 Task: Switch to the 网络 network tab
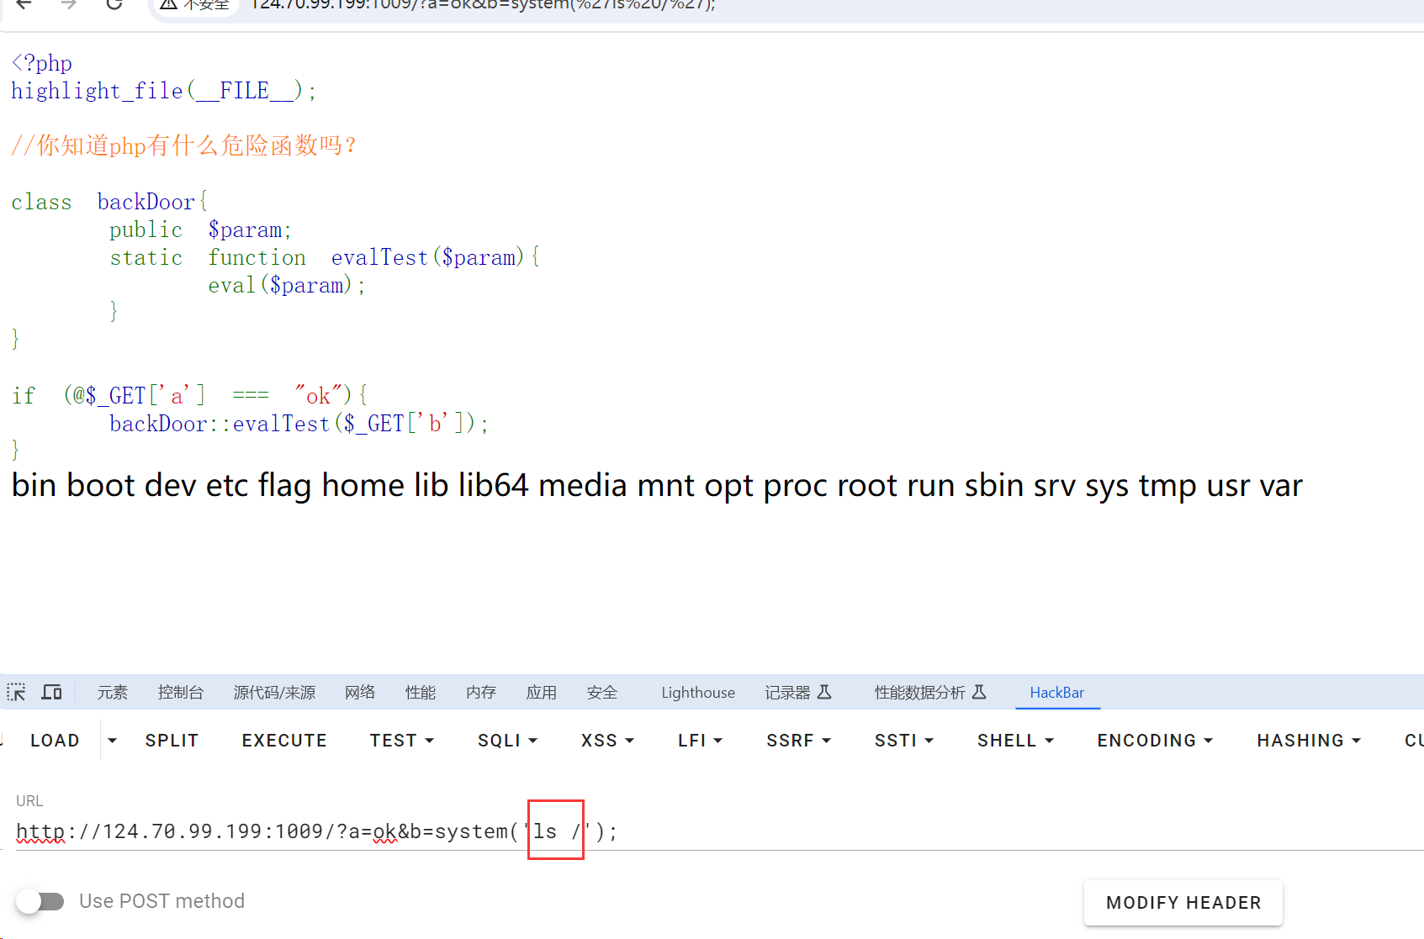[x=360, y=692]
